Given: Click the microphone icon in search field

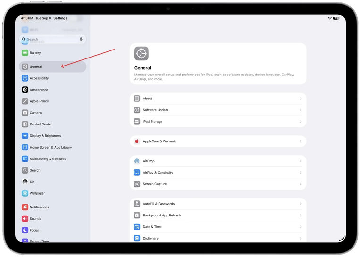Looking at the screenshot, I should 81,39.
